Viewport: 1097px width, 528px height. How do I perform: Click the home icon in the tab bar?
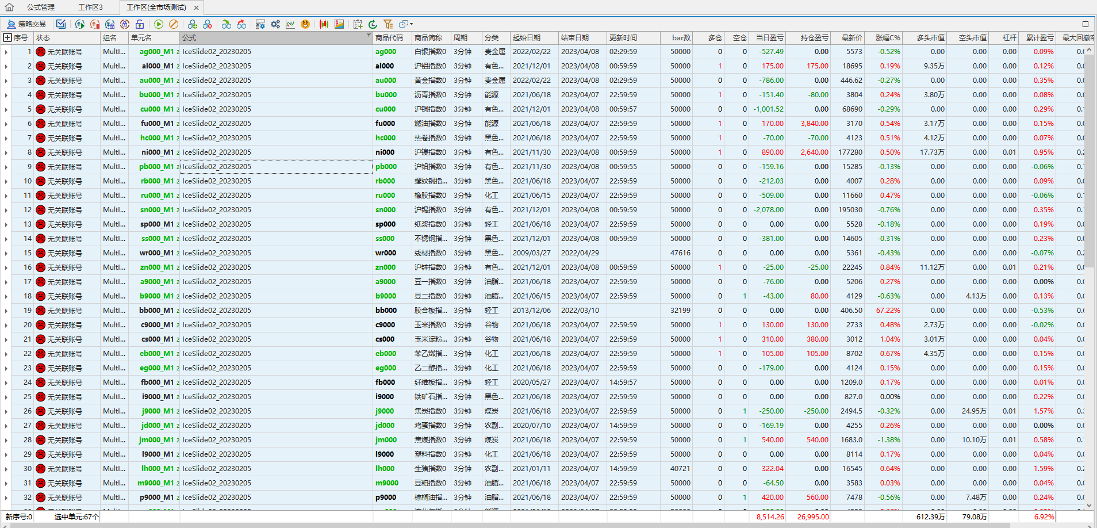(9, 7)
